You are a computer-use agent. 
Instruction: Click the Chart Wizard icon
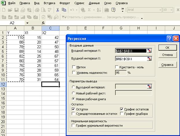tap(107, 10)
